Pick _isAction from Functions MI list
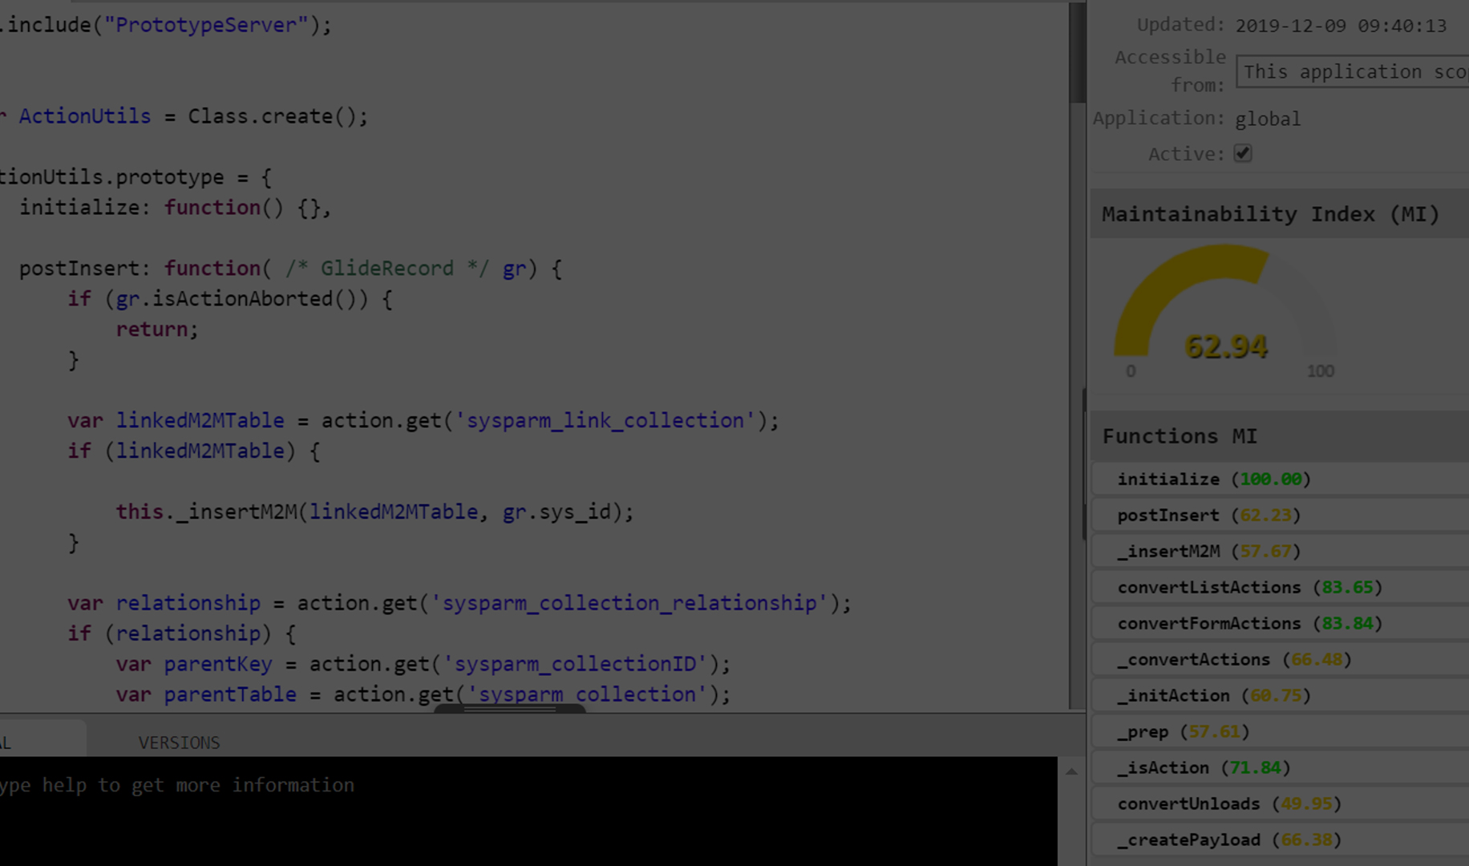The image size is (1469, 866). (1203, 767)
